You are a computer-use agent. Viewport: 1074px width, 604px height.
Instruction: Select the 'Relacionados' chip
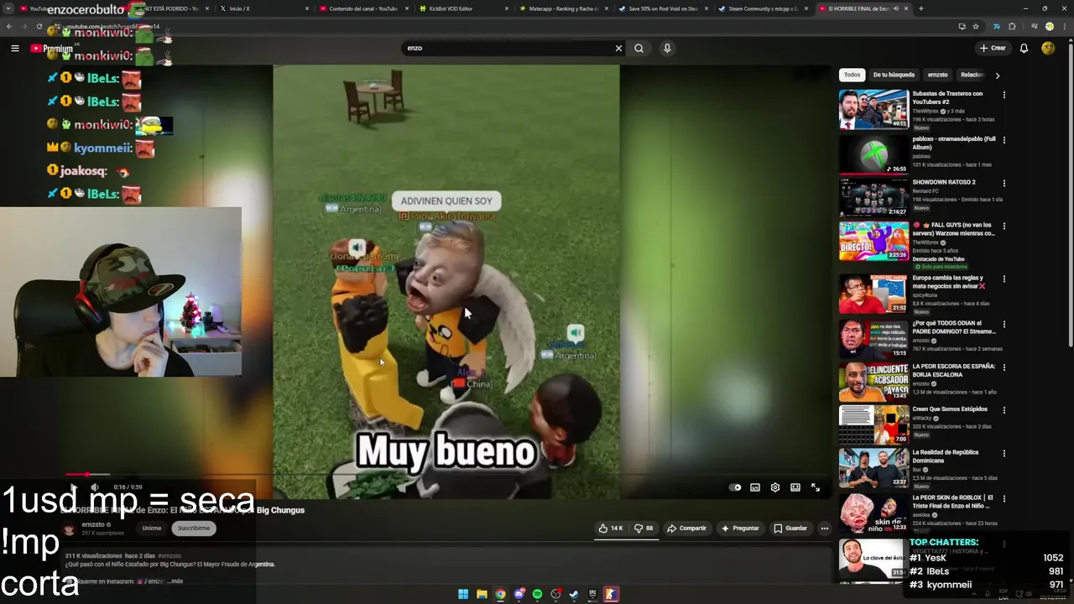coord(973,75)
